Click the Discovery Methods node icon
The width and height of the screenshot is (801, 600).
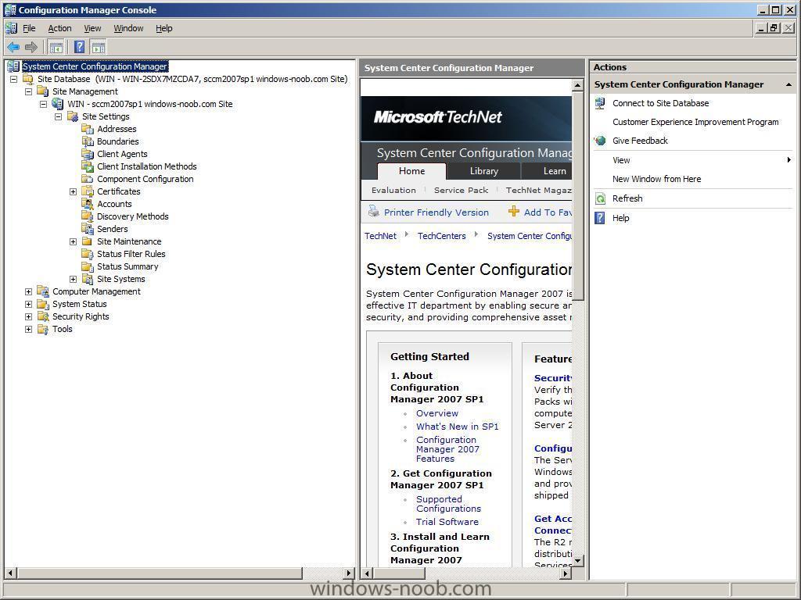point(88,216)
